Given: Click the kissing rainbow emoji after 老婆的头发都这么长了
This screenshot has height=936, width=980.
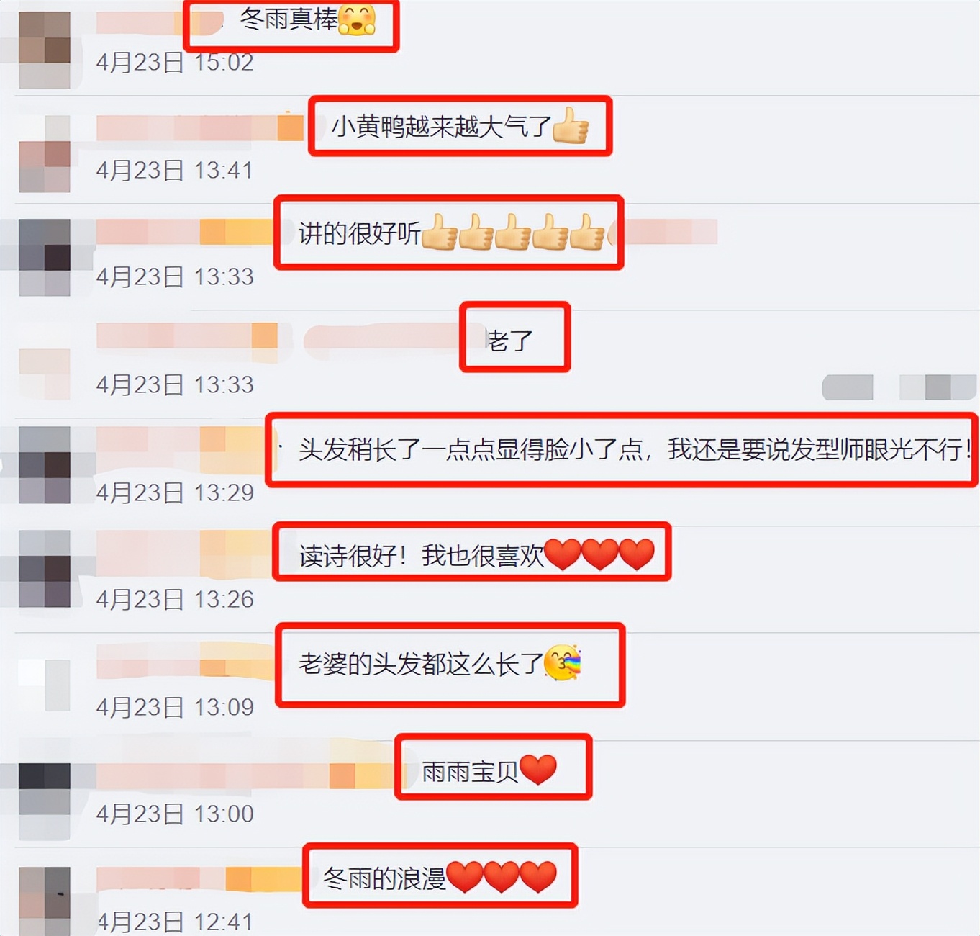Looking at the screenshot, I should click(563, 662).
